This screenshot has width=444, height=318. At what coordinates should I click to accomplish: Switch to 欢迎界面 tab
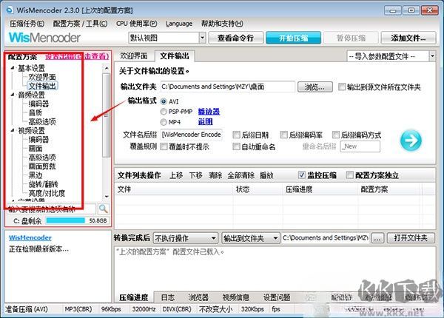[134, 56]
